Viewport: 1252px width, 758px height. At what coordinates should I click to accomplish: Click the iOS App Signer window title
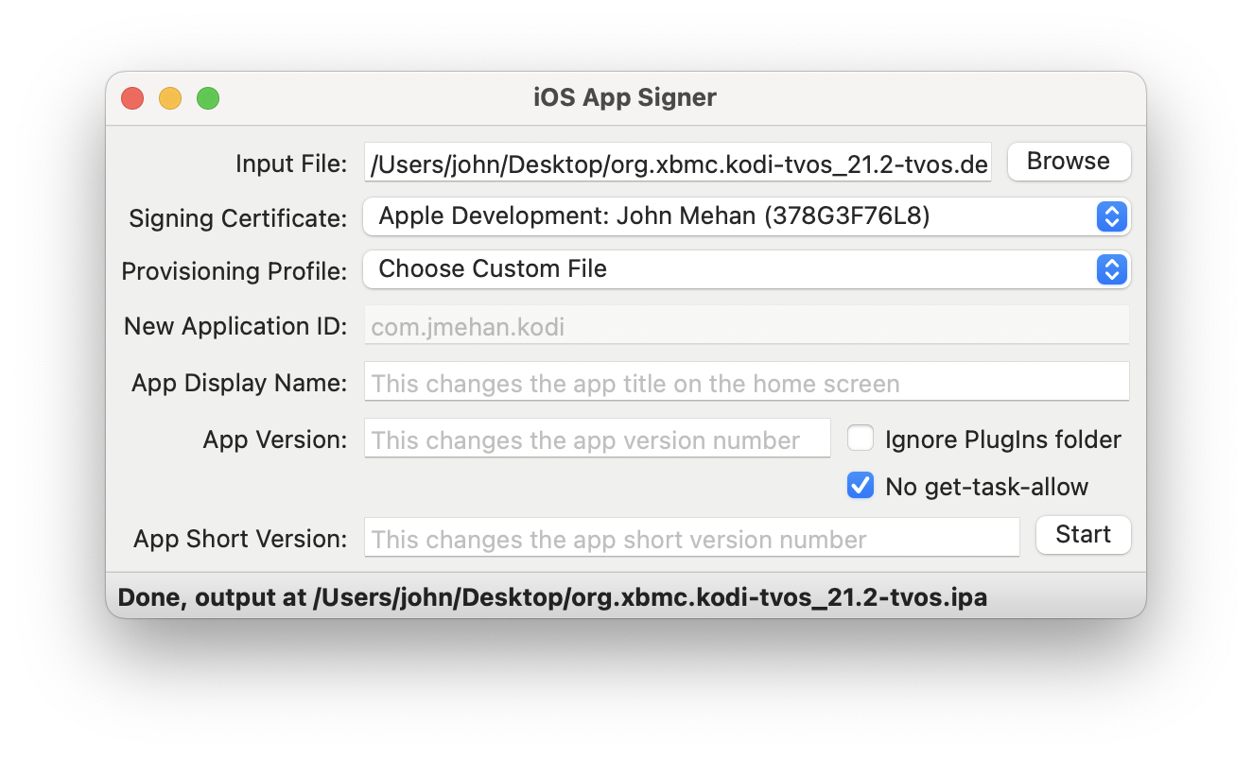point(625,97)
